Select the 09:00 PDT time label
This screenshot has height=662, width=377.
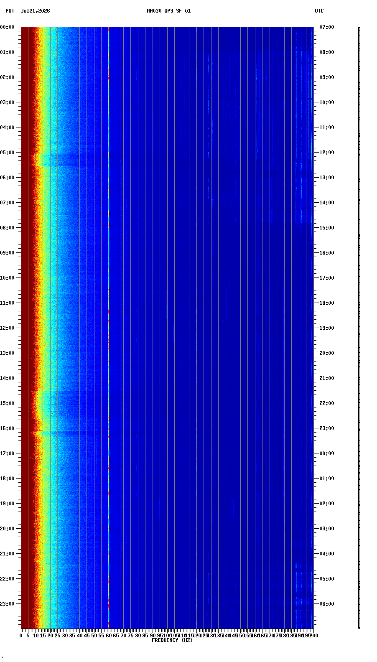point(7,253)
